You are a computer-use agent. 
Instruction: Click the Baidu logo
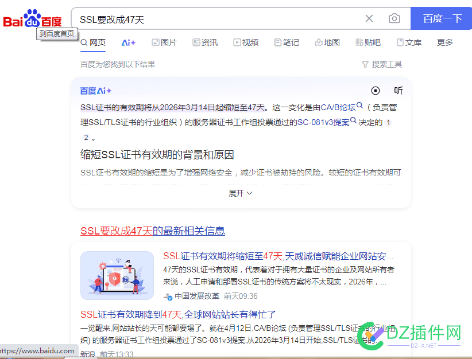pos(32,19)
